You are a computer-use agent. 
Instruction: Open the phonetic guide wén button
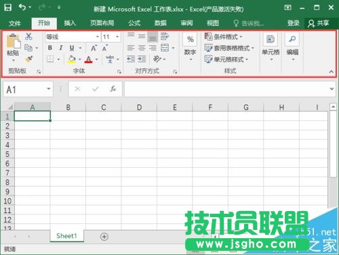click(x=110, y=60)
